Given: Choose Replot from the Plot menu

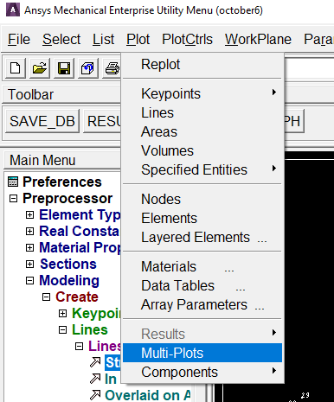Looking at the screenshot, I should pyautogui.click(x=202, y=64).
